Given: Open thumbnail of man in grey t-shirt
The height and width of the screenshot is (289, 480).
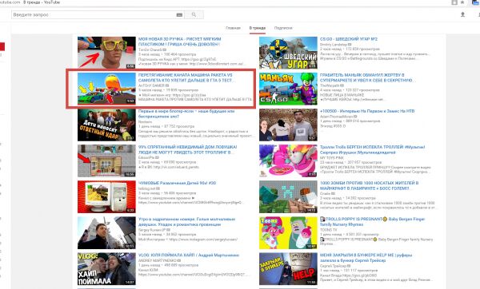Looking at the screenshot, I should (288, 125).
